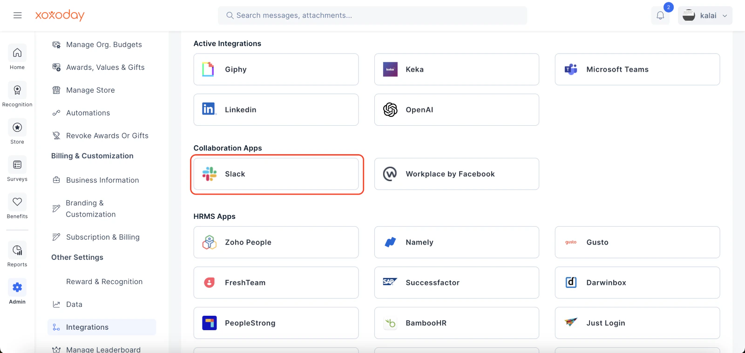Click the PeopleStrong logo icon

tap(210, 323)
